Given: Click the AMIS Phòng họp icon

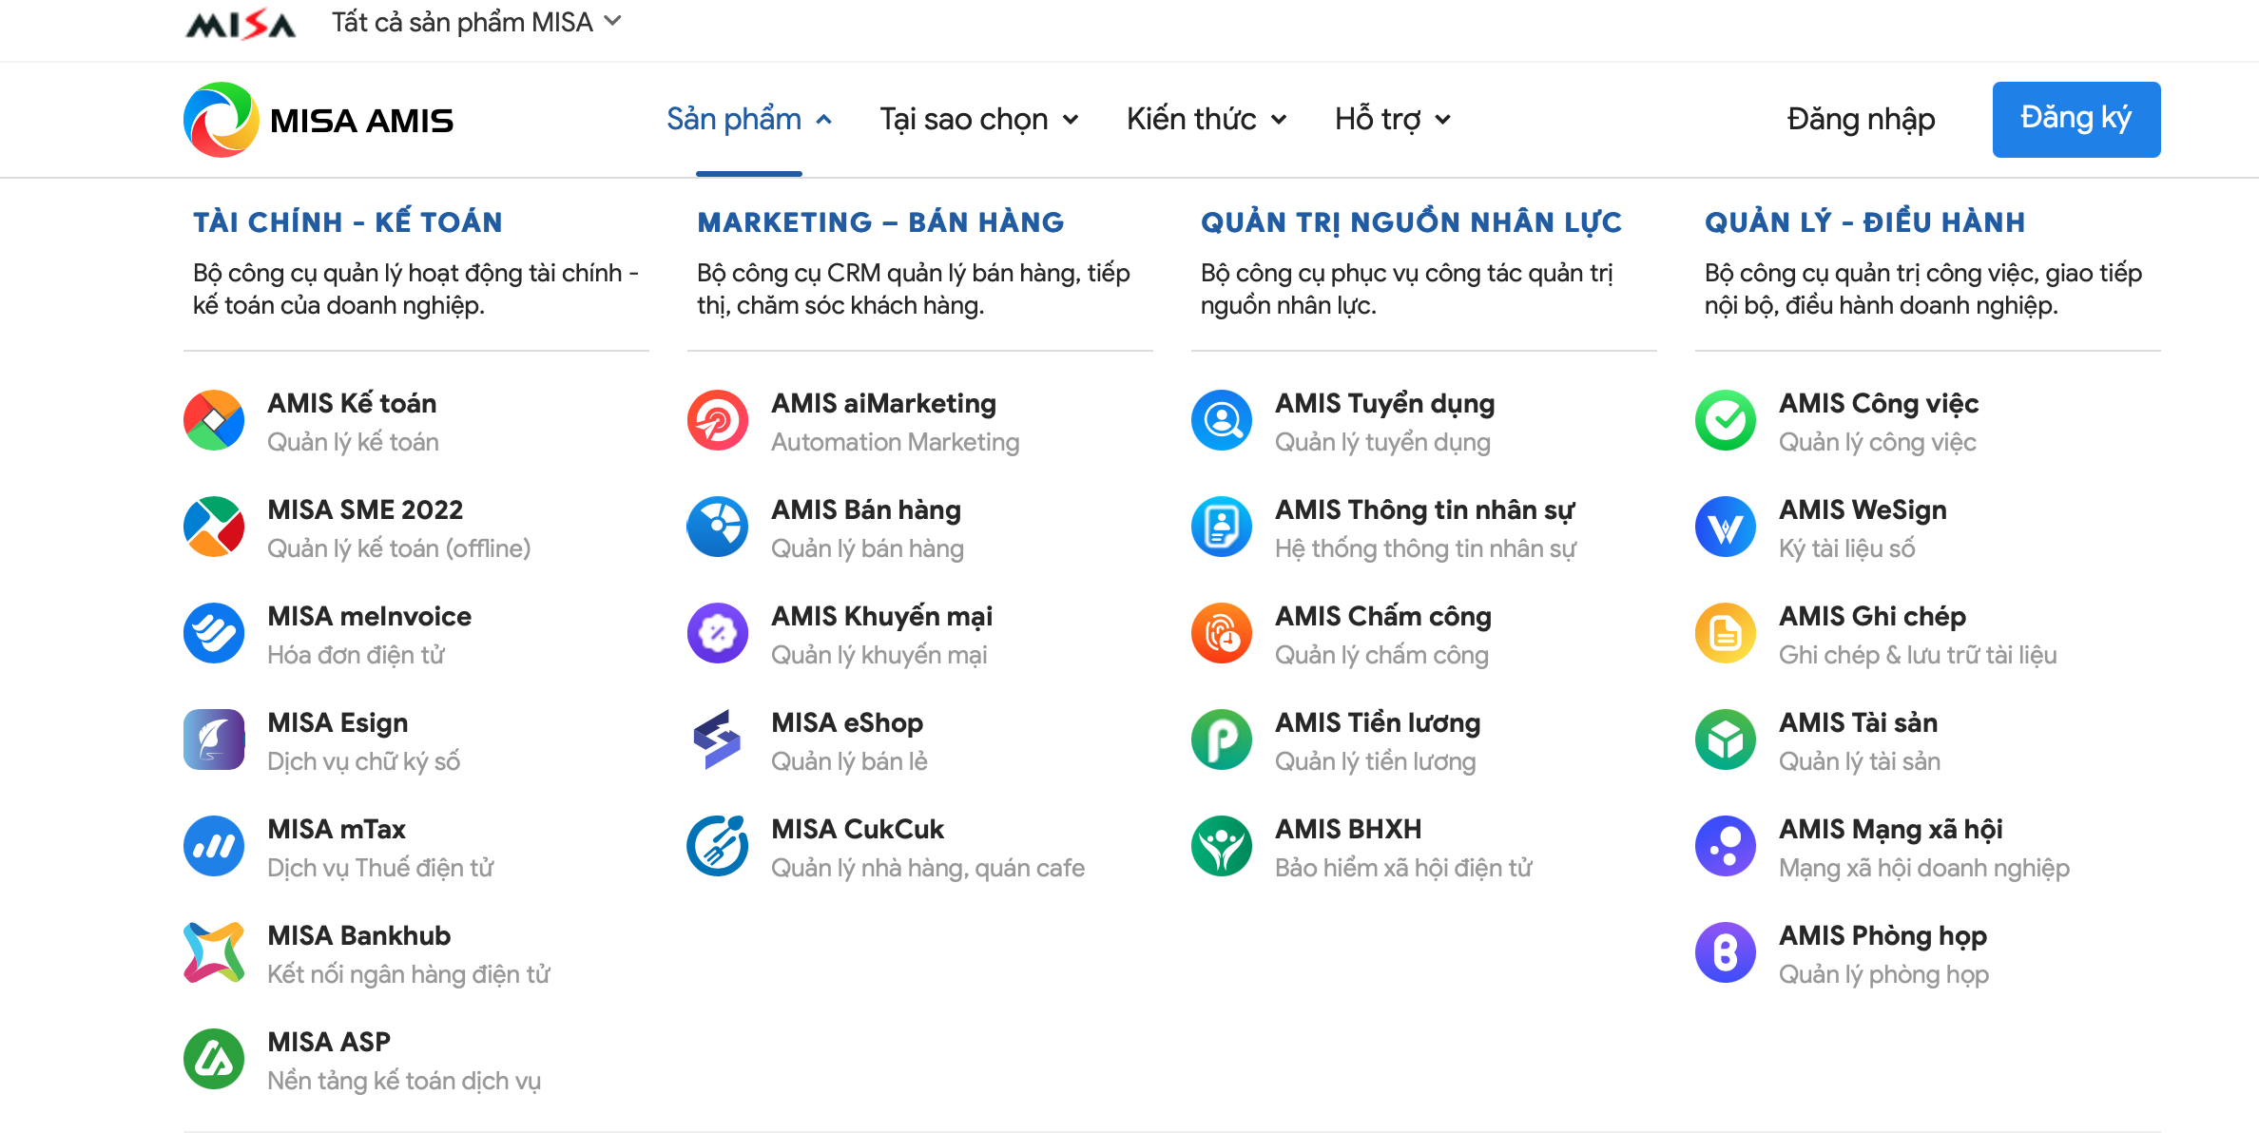Looking at the screenshot, I should click(x=1726, y=952).
